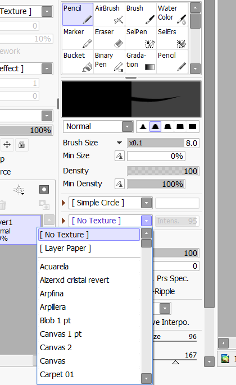Toggle Min Size pressure button
This screenshot has height=385, width=236.
pos(120,156)
